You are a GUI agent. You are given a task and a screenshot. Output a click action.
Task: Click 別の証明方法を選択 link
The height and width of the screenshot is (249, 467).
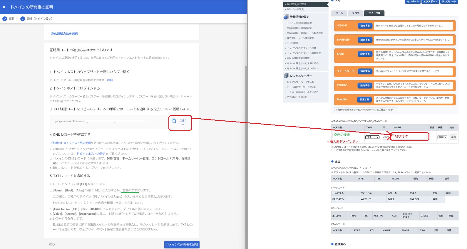pyautogui.click(x=64, y=34)
